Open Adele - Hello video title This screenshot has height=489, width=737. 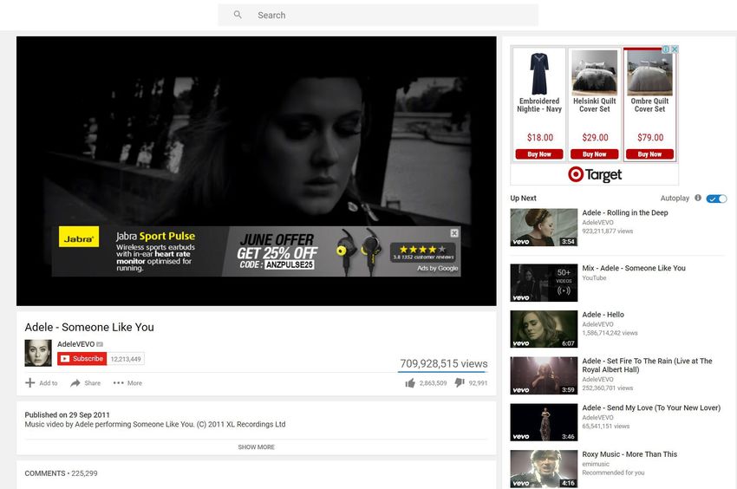pyautogui.click(x=603, y=315)
